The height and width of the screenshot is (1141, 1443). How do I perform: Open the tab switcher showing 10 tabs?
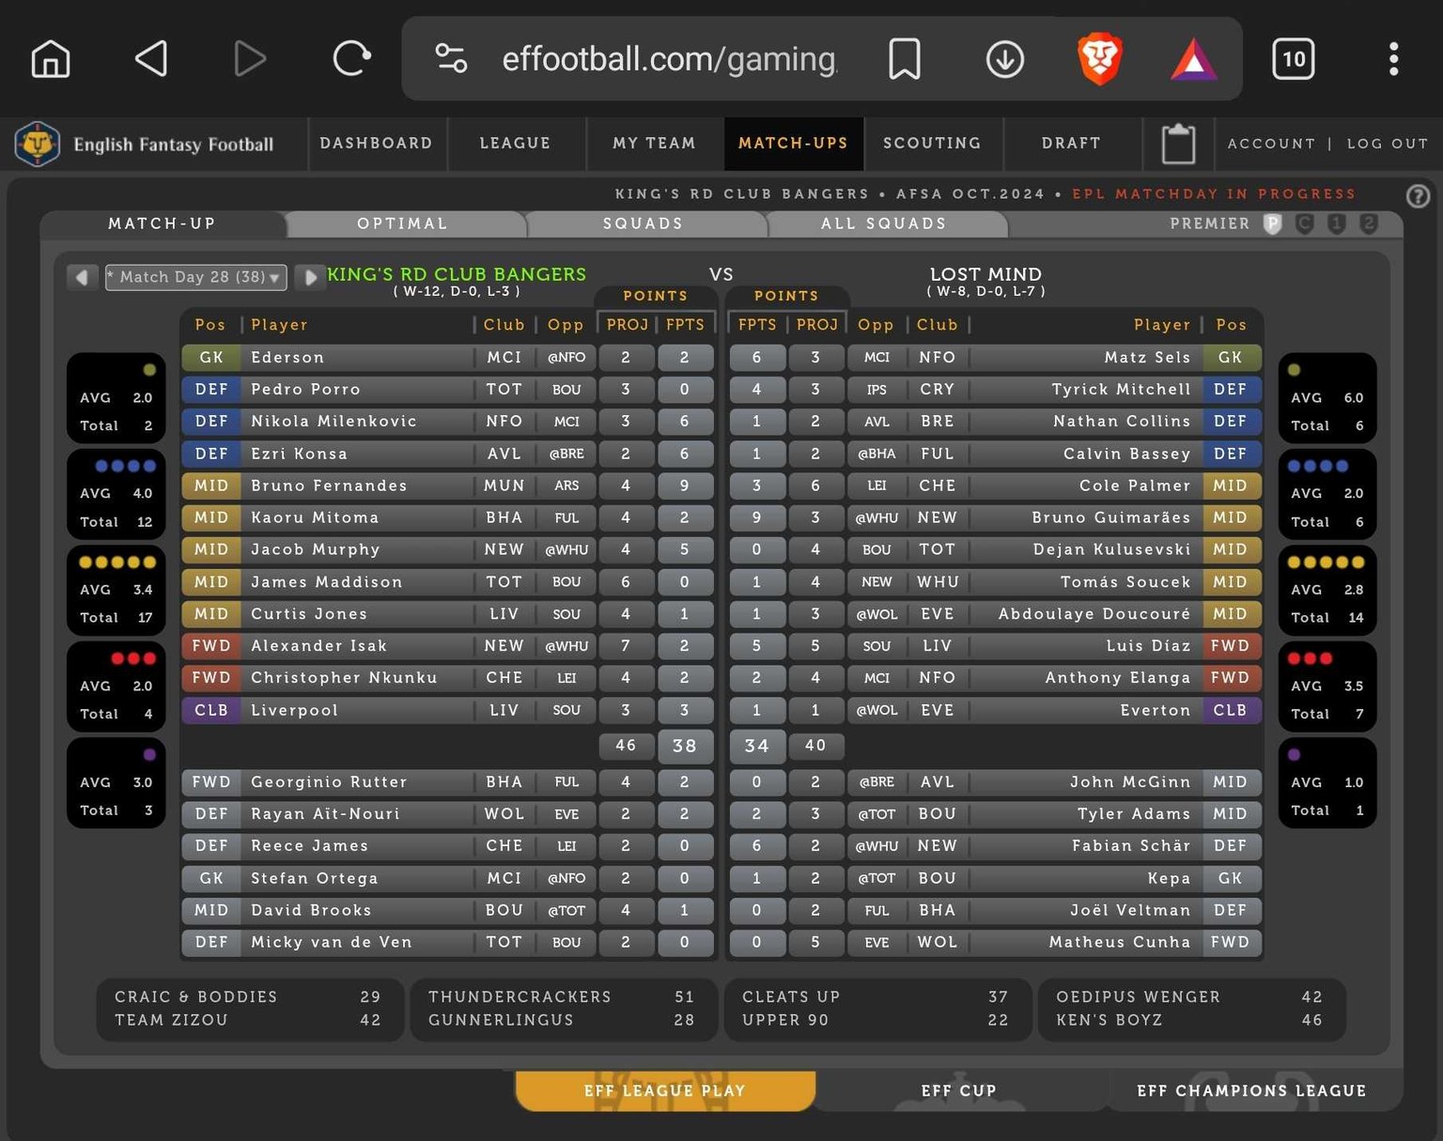(x=1294, y=59)
